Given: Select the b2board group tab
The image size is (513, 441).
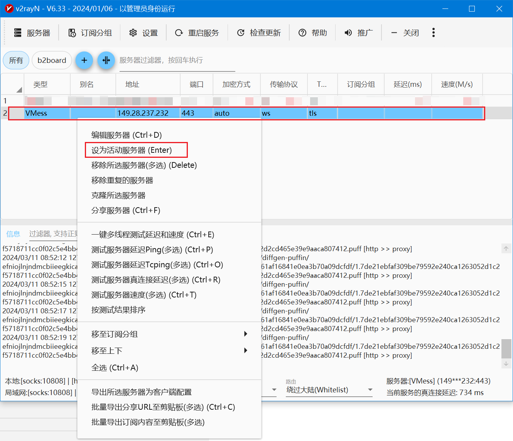Looking at the screenshot, I should (x=52, y=60).
